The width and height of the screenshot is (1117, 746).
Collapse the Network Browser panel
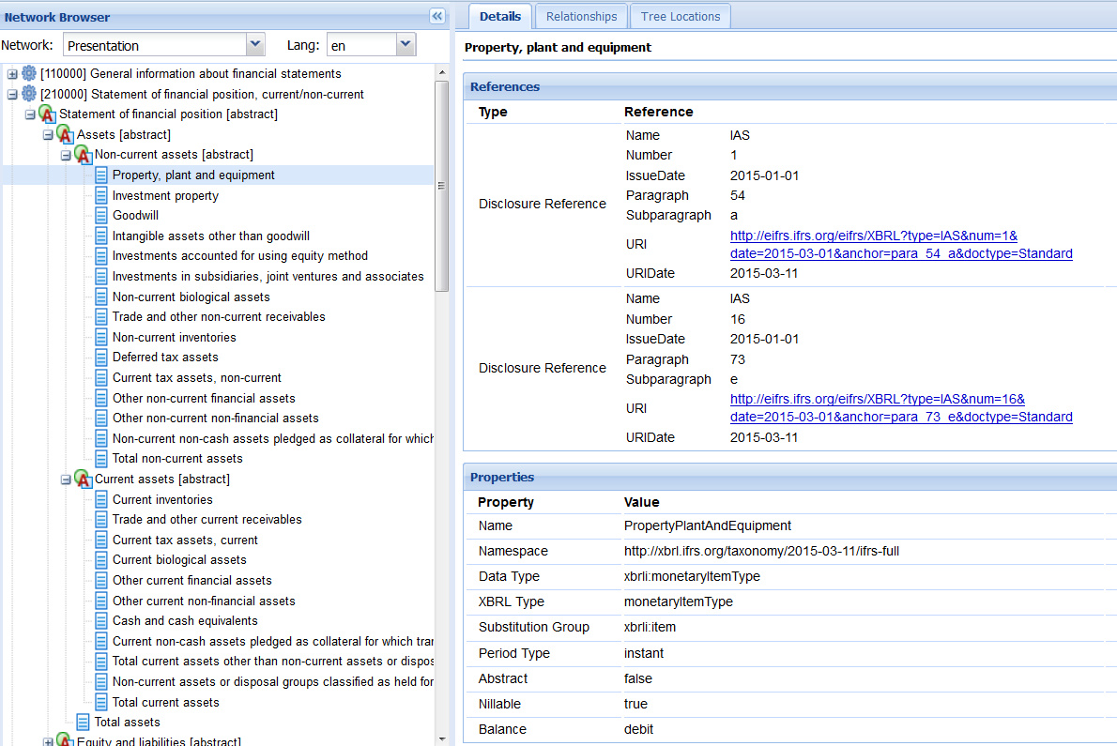[436, 17]
